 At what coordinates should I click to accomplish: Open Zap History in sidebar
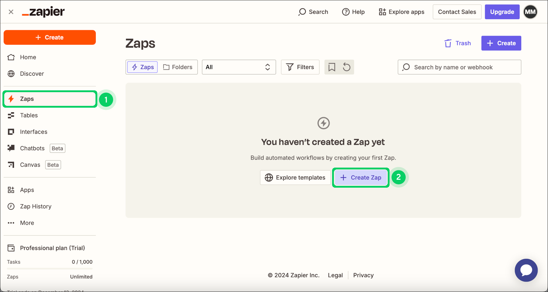(x=36, y=207)
